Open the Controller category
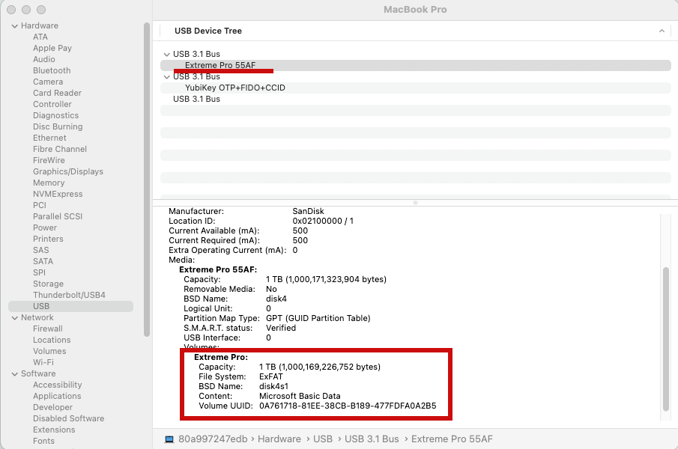The width and height of the screenshot is (678, 449). point(52,105)
